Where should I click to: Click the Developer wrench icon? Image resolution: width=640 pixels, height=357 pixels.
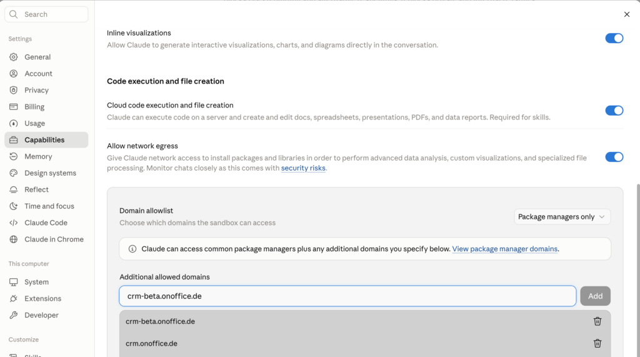(14, 315)
